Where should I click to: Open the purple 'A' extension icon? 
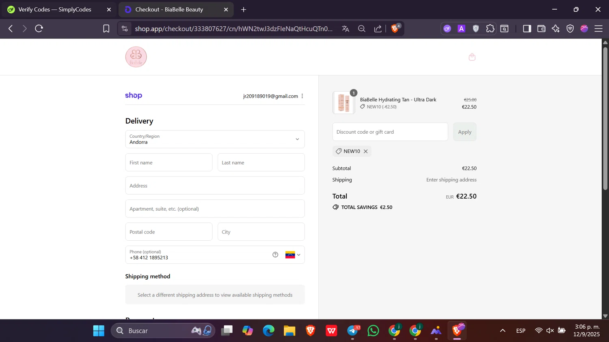[461, 28]
